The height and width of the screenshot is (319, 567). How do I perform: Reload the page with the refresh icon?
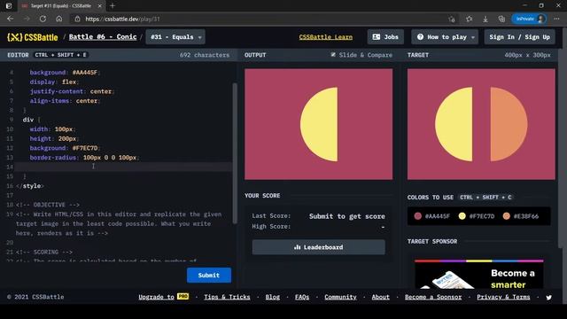43,19
